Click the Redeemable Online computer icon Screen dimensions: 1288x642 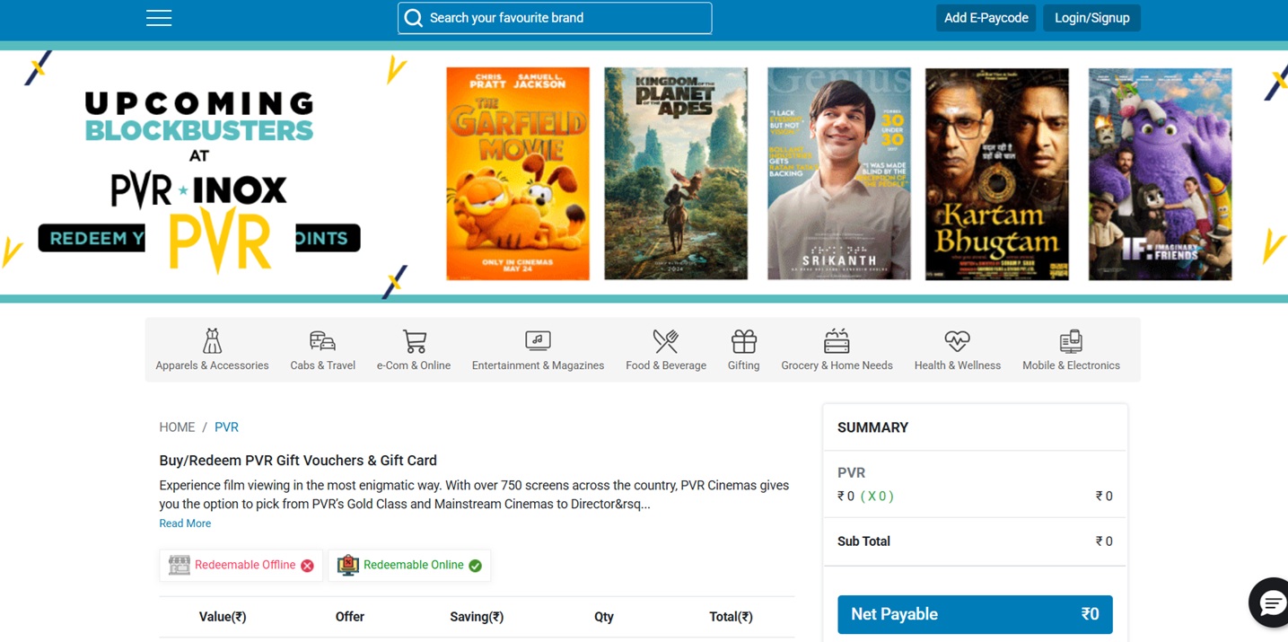[348, 565]
